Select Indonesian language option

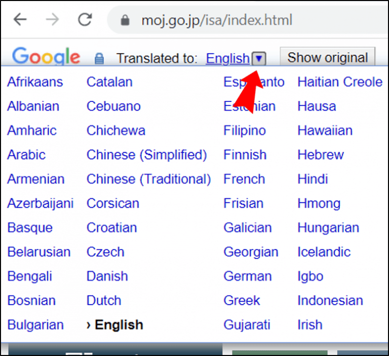pos(330,300)
